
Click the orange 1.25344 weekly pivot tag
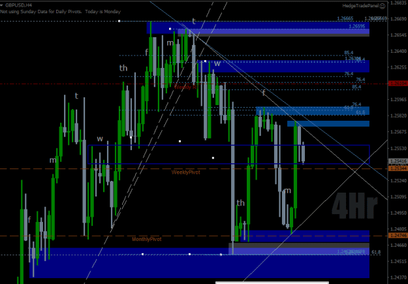coord(398,168)
